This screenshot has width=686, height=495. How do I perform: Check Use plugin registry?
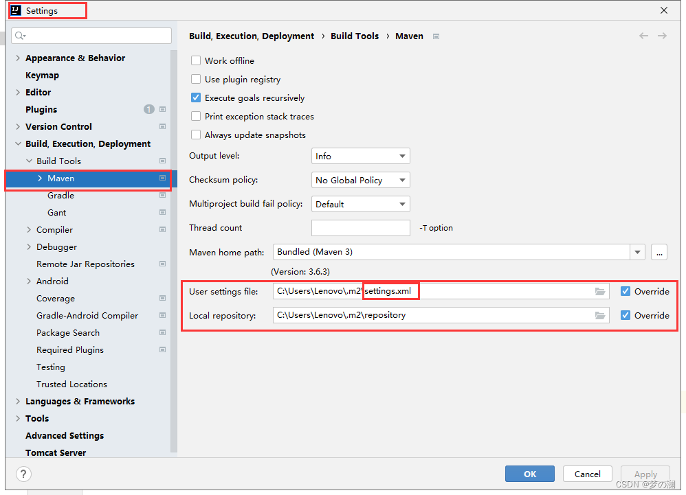coord(196,79)
